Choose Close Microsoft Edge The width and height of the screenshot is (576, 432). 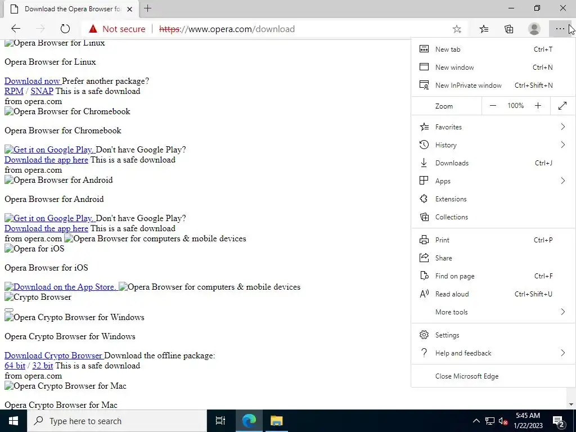coord(493,376)
